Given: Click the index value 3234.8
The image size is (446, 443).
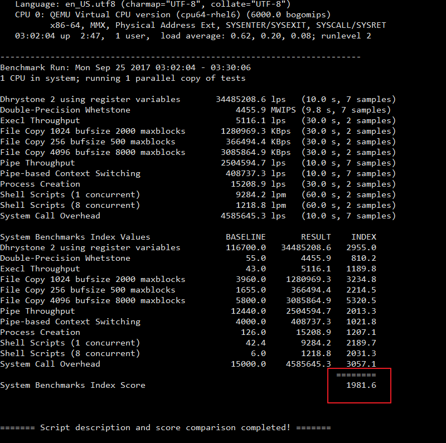Looking at the screenshot, I should coord(361,279).
